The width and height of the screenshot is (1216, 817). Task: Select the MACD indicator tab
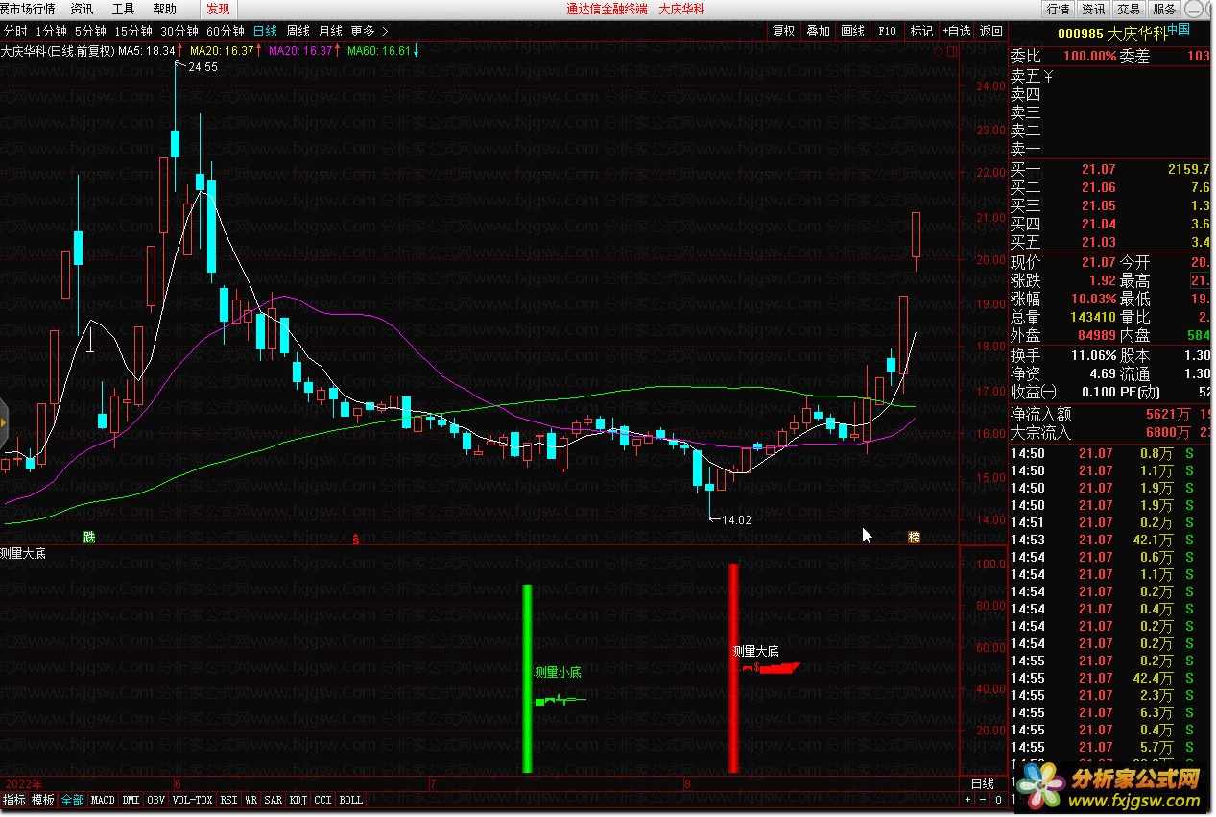click(x=103, y=800)
